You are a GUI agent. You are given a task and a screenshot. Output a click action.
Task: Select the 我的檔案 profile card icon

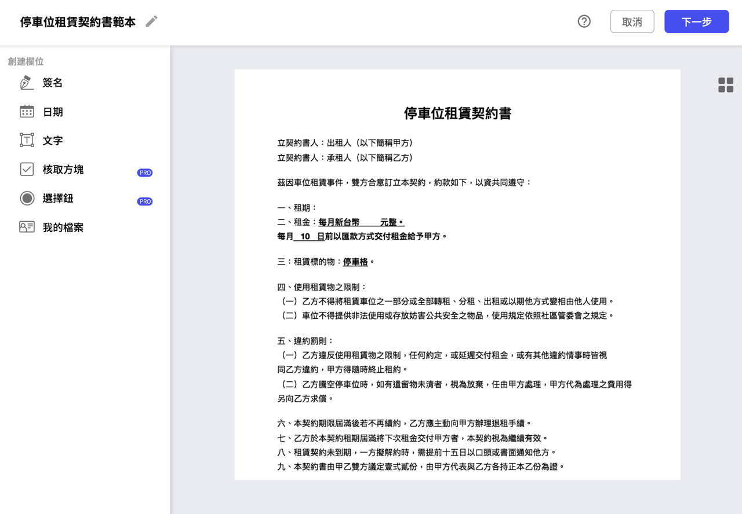[27, 227]
